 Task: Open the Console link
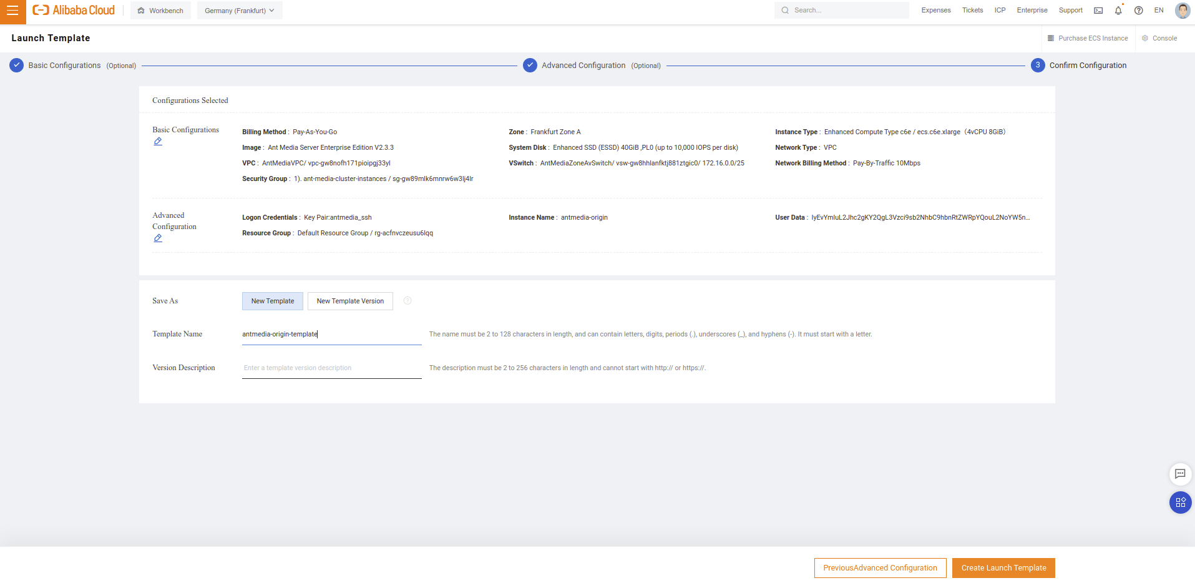(1159, 38)
